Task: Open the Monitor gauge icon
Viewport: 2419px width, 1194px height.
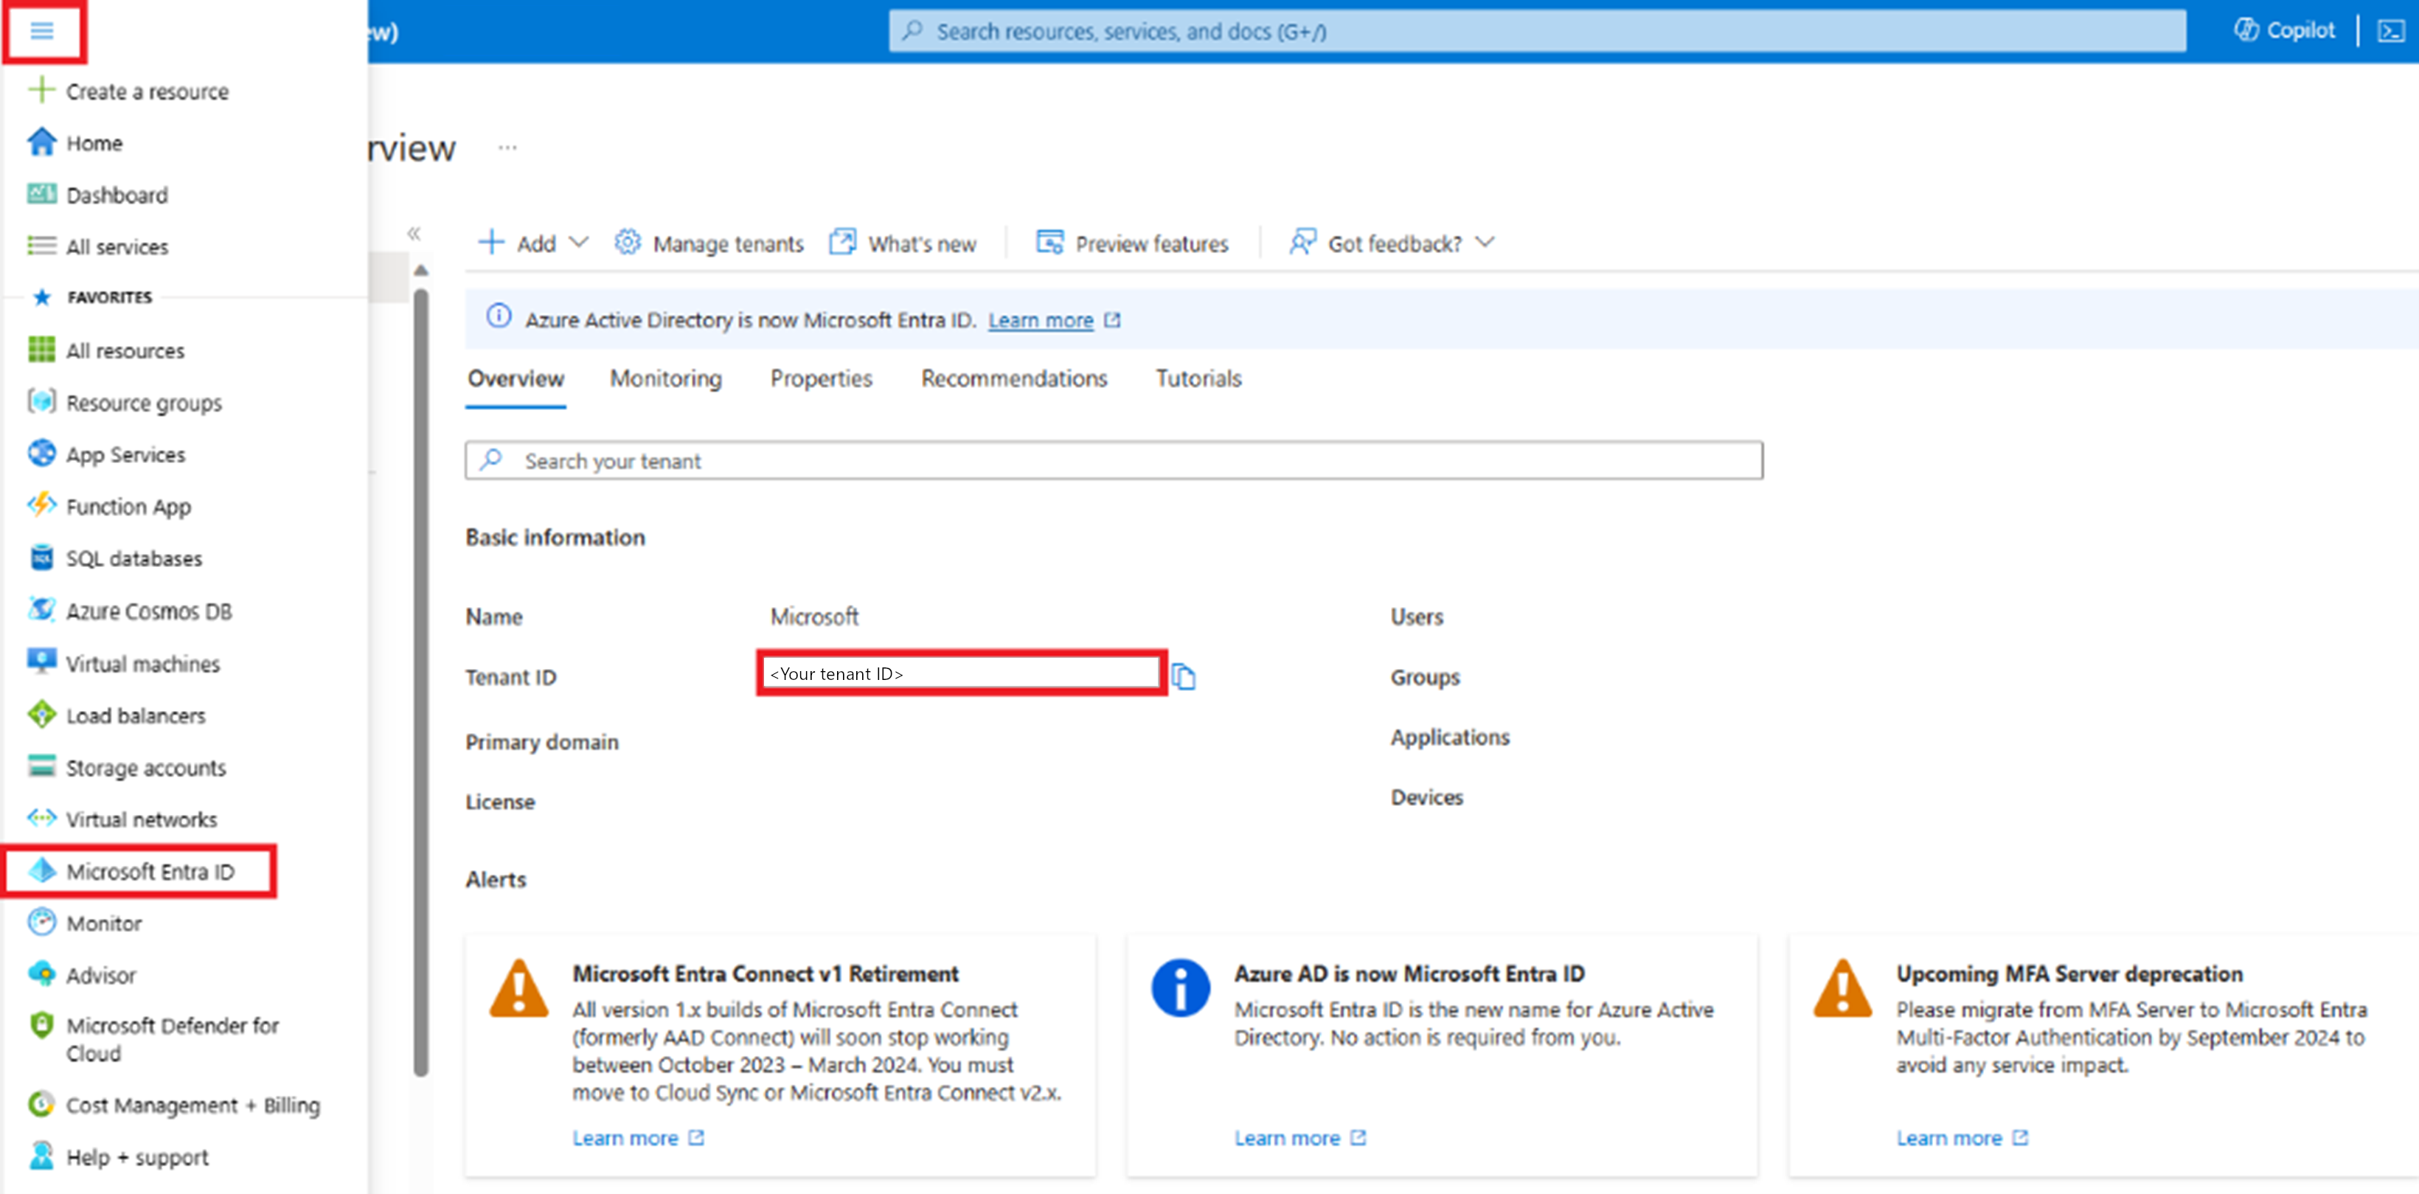Action: point(41,923)
